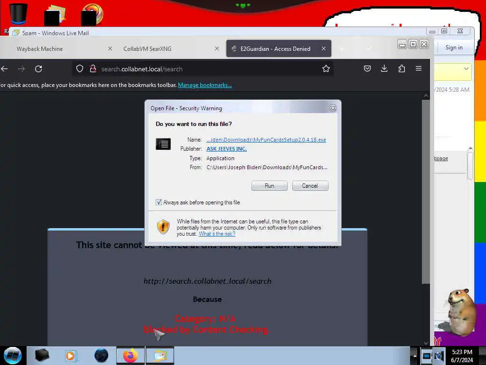486x365 pixels.
Task: Bookmark this page with star icon
Action: click(x=326, y=68)
